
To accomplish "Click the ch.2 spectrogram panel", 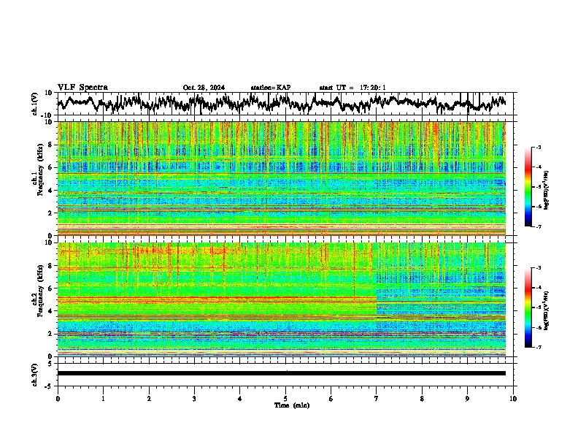I will 282,299.
